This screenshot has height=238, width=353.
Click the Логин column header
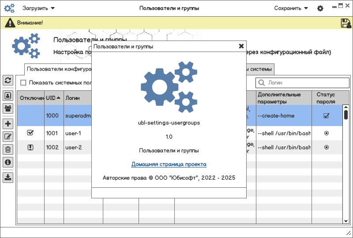(78, 98)
